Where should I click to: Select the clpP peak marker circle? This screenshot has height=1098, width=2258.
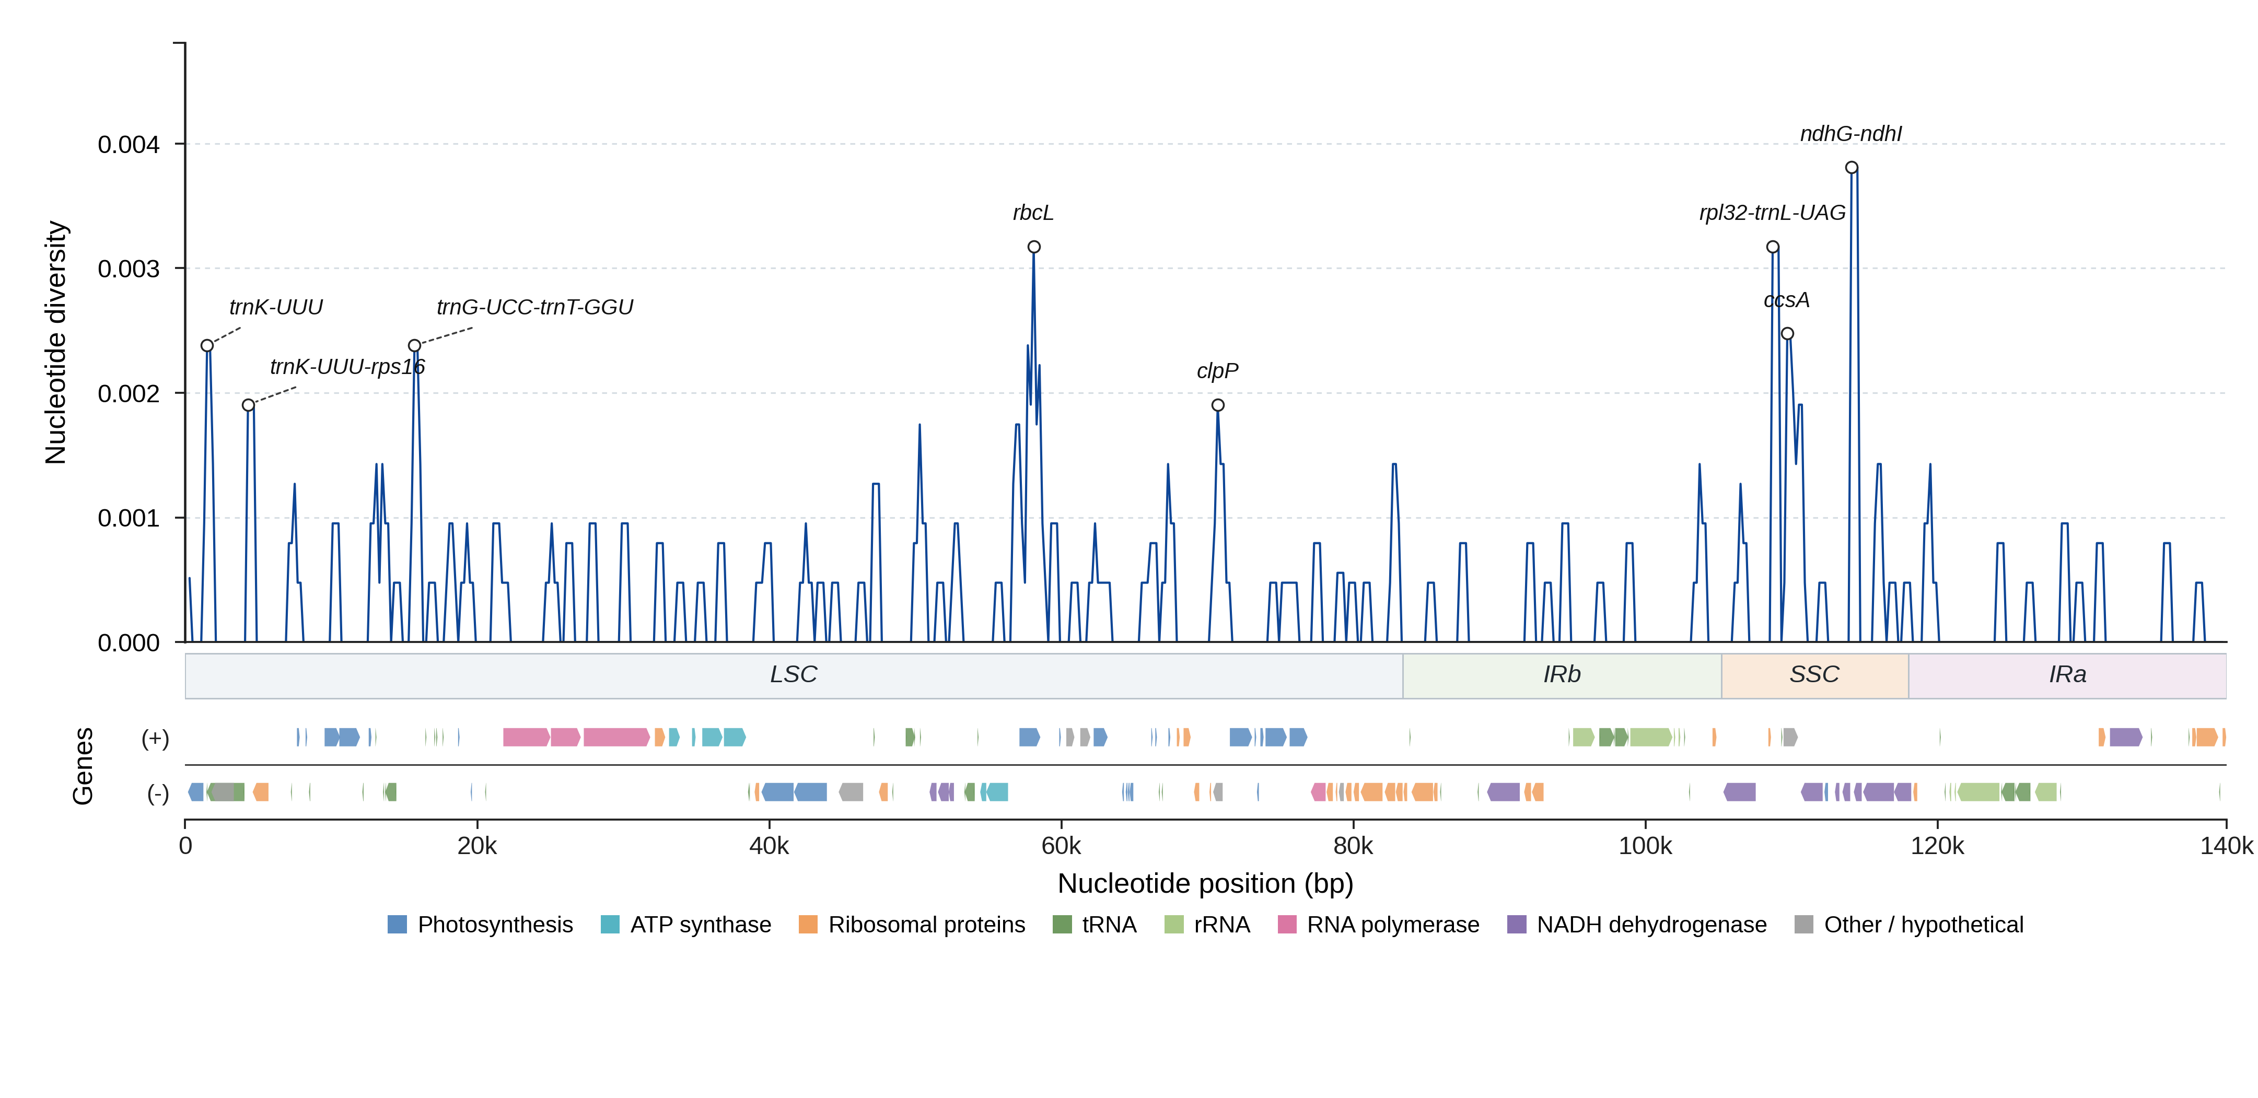pyautogui.click(x=1218, y=405)
